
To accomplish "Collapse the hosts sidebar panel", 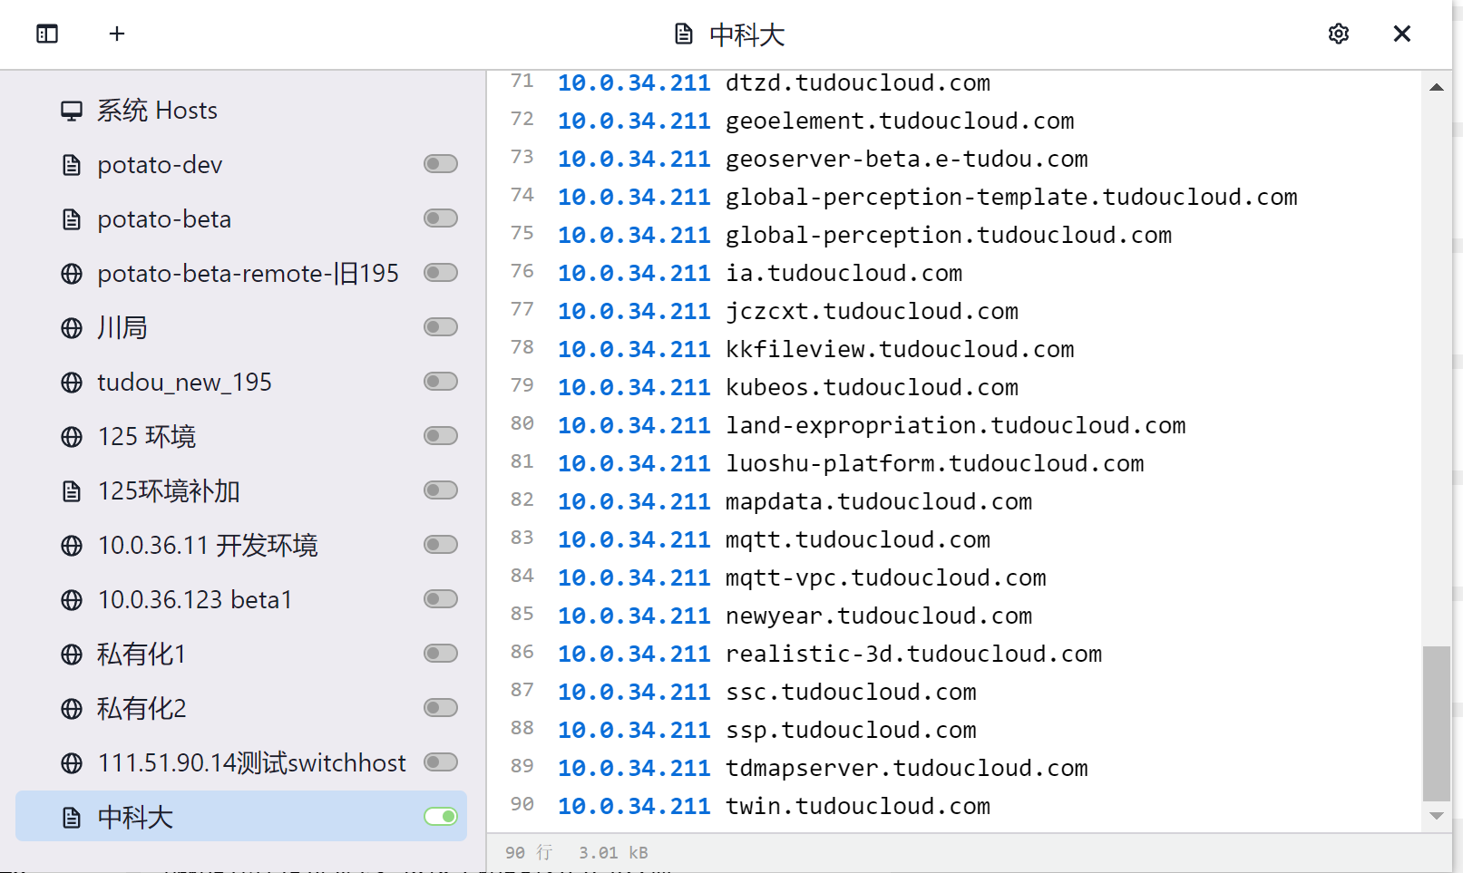I will (x=46, y=34).
